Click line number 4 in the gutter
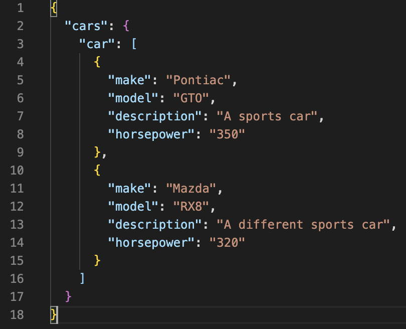This screenshot has width=406, height=329. click(21, 62)
